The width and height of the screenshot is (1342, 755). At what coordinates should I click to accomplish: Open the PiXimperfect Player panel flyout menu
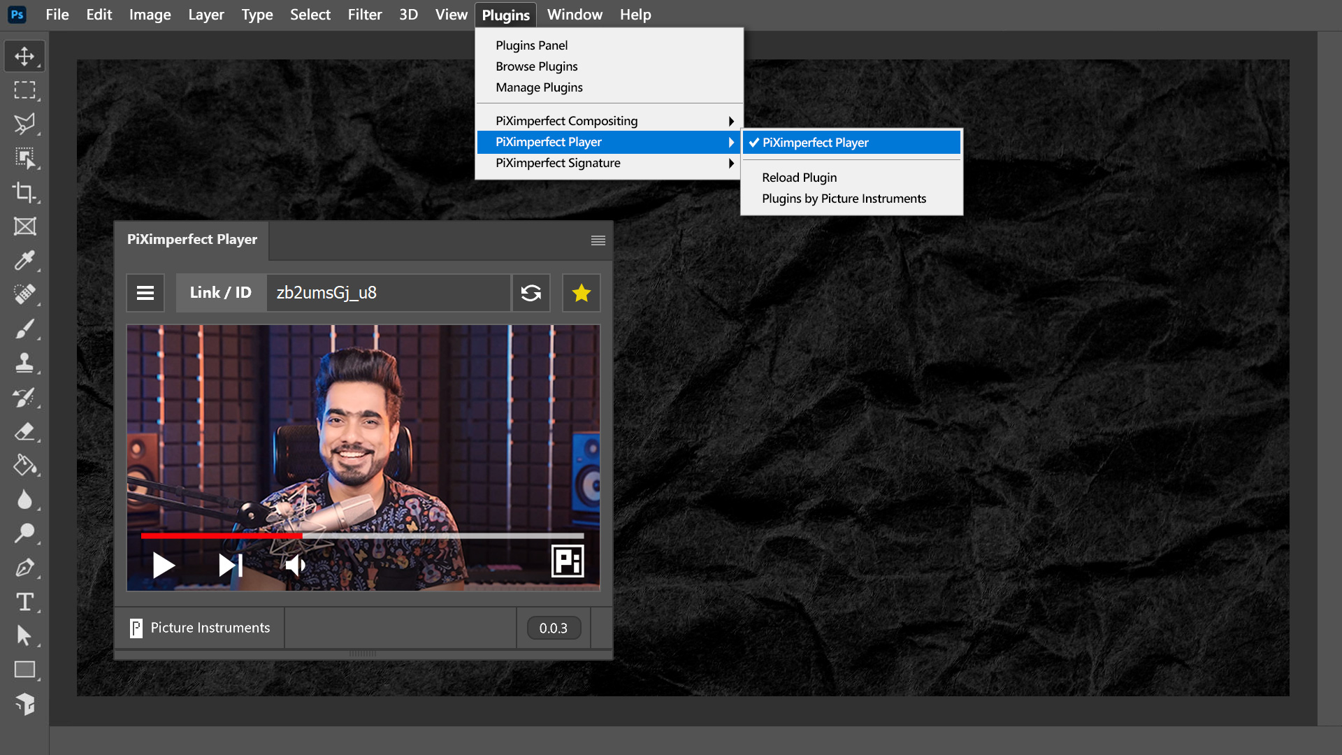click(x=598, y=240)
